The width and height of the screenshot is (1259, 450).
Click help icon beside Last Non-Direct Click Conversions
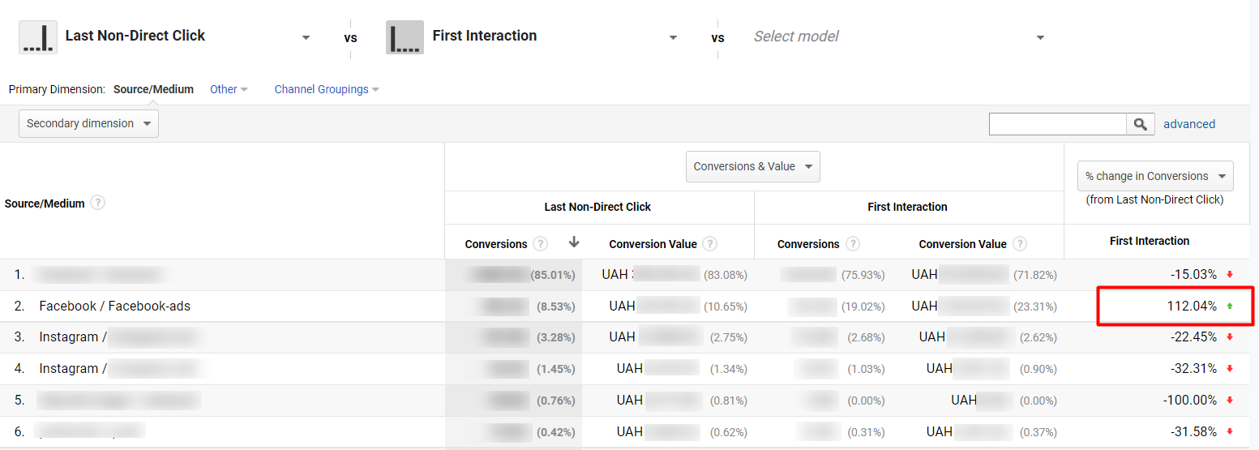click(541, 244)
